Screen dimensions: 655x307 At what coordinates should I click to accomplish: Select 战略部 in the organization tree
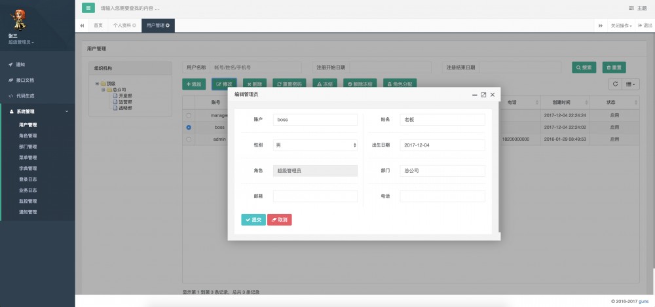(125, 108)
